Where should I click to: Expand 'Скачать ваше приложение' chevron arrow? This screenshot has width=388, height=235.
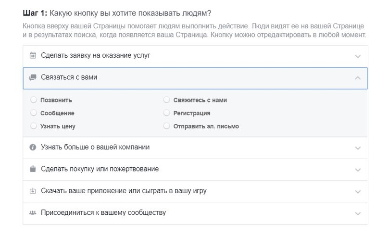(357, 192)
